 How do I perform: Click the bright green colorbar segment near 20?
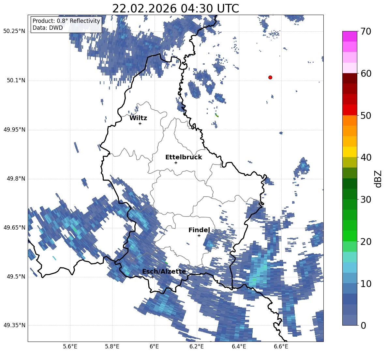[349, 236]
